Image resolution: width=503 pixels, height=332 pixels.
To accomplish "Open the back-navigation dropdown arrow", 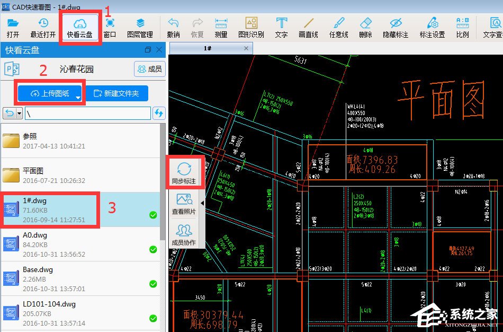I will [x=20, y=113].
